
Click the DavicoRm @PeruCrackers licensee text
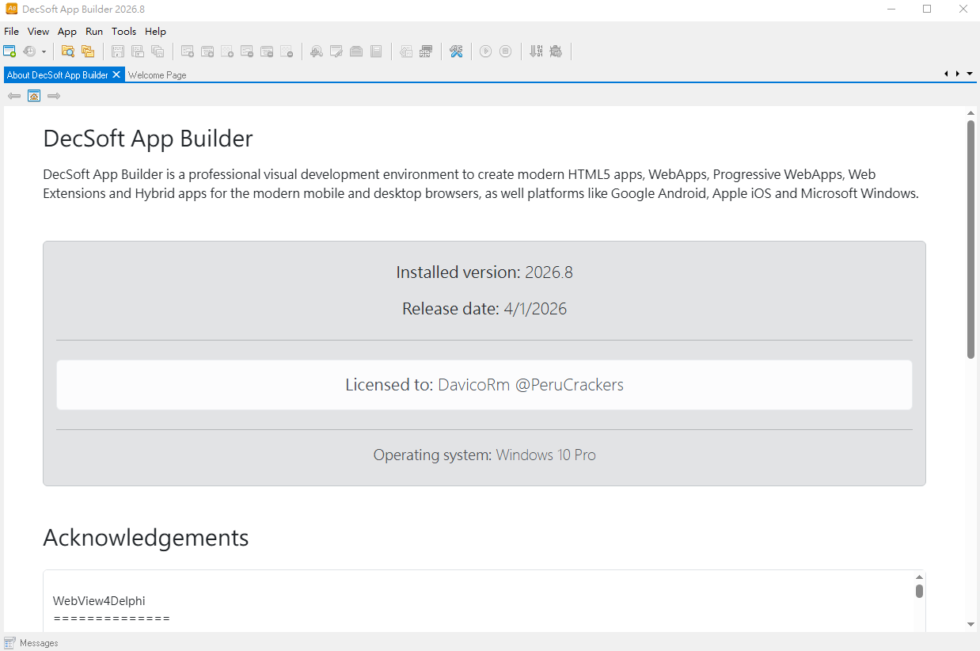tap(530, 385)
